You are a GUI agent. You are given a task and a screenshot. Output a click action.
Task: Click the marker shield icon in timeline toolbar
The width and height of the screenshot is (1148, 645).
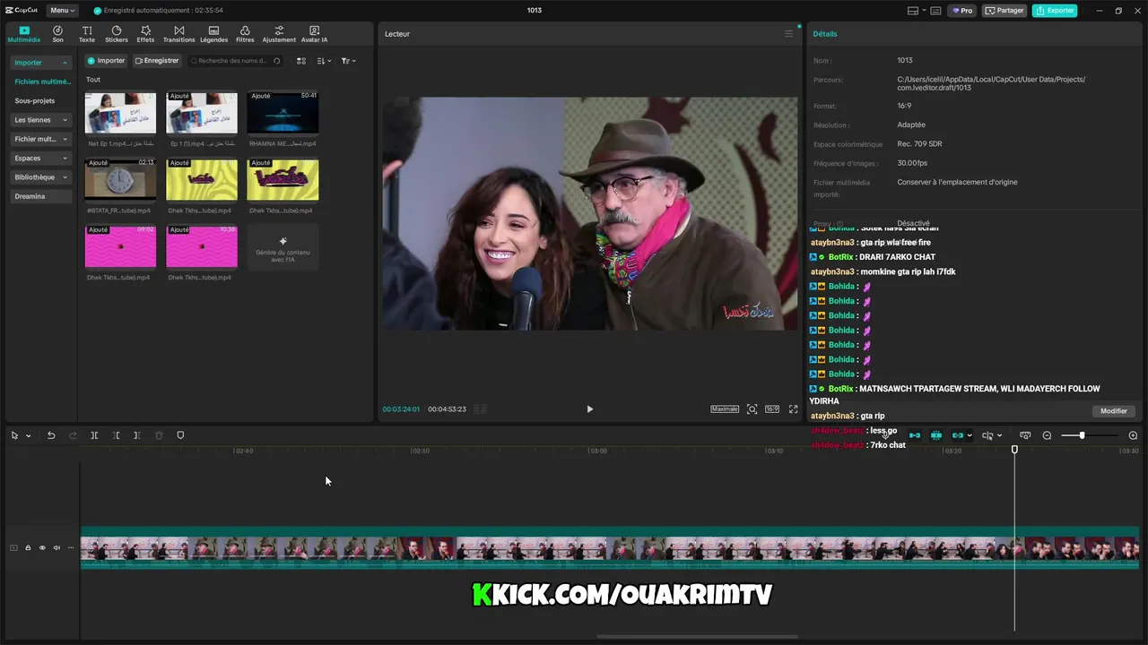pos(180,435)
